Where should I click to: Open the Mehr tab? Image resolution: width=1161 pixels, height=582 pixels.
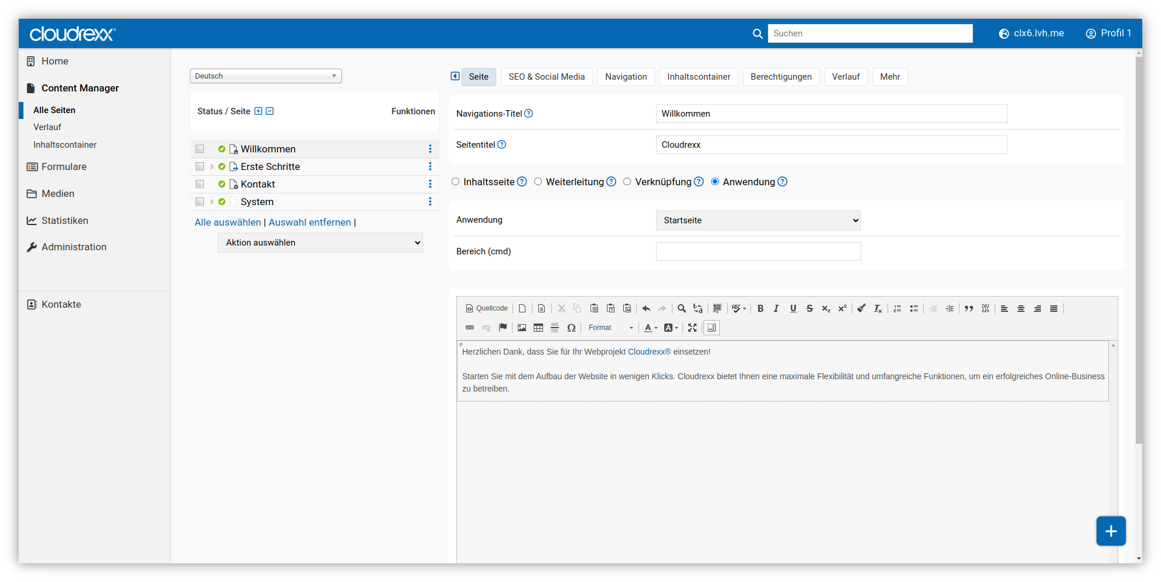click(x=890, y=77)
